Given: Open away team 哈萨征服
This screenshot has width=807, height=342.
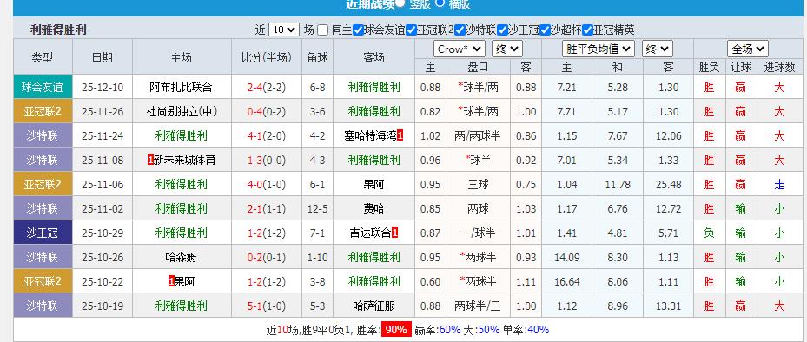Looking at the screenshot, I should pos(374,306).
